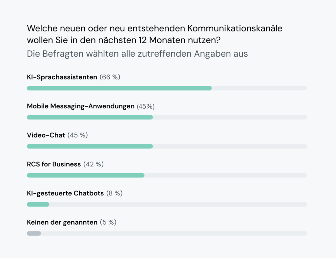The height and width of the screenshot is (258, 336).
Task: Click the green RCS for Business bar
Action: (86, 175)
